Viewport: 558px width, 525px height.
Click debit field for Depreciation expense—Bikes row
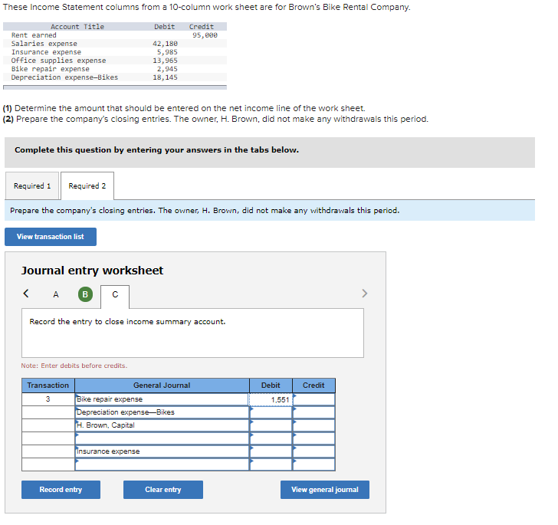(x=271, y=412)
